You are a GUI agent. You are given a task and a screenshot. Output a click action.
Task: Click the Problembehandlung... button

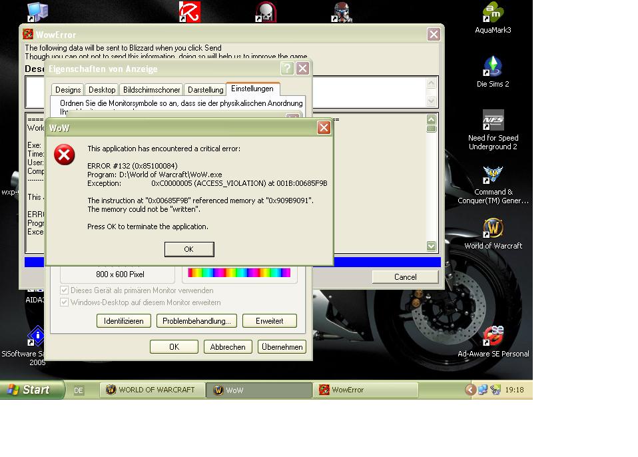click(196, 320)
